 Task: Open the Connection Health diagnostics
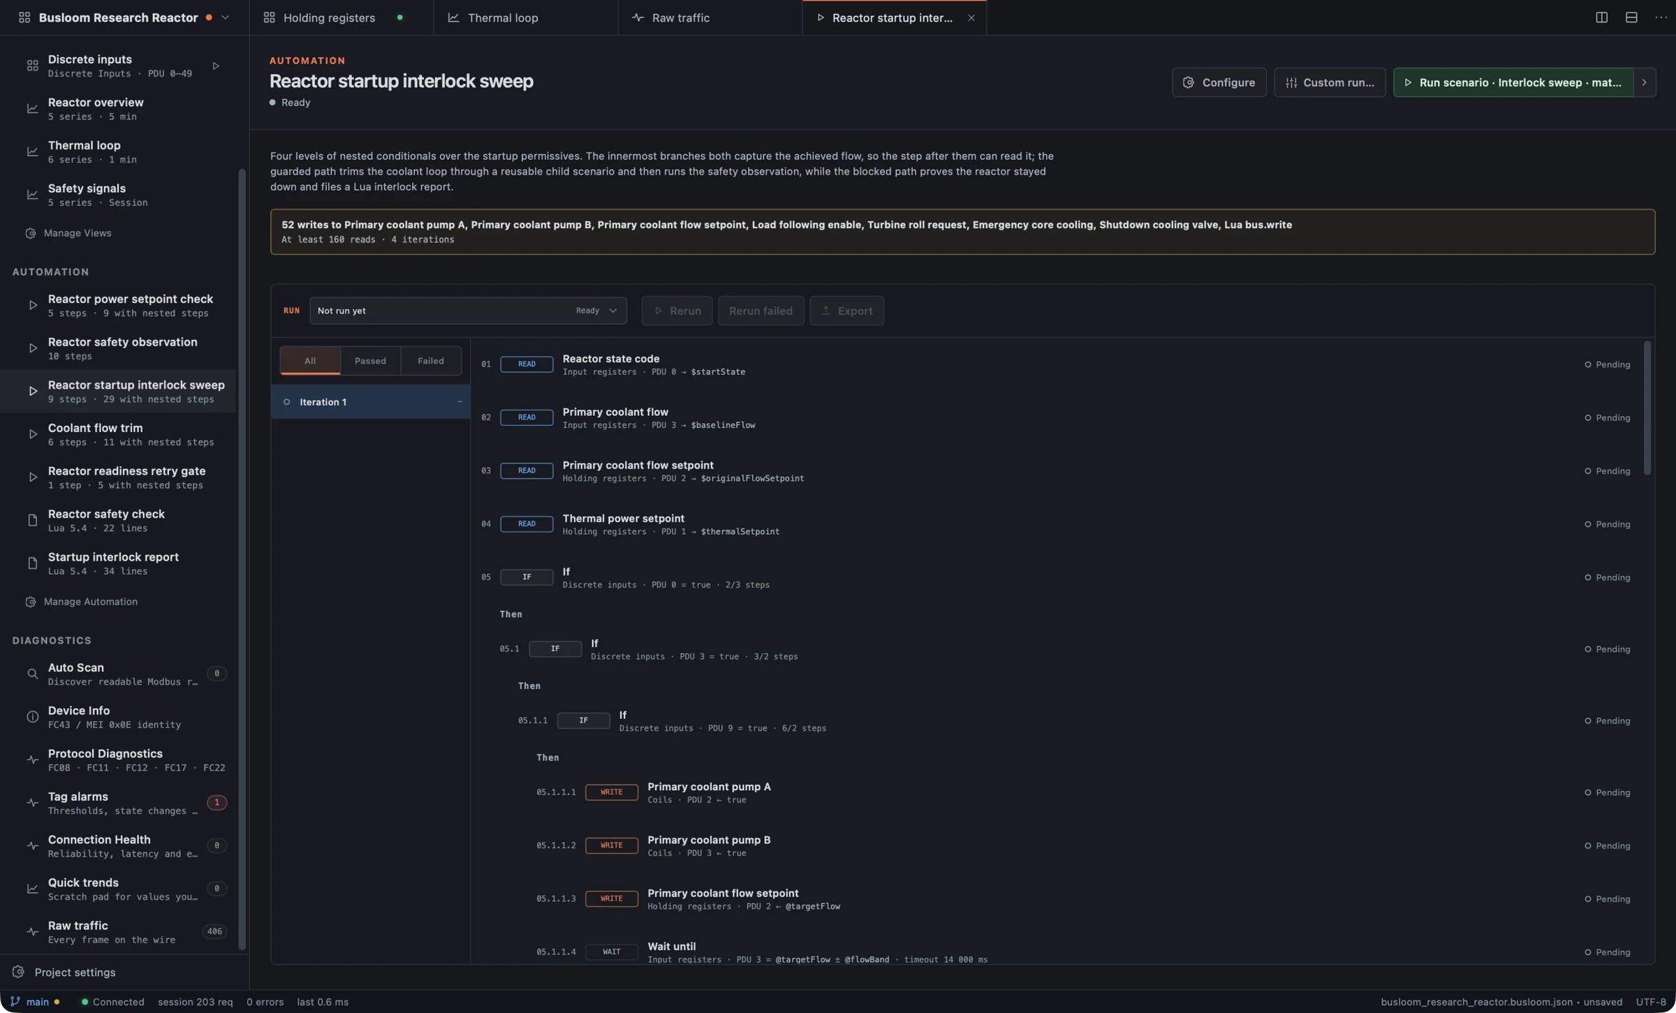[119, 846]
